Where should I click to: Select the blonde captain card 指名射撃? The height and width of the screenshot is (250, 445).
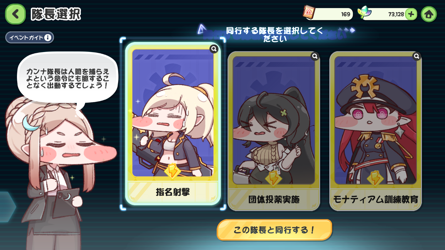click(x=173, y=123)
